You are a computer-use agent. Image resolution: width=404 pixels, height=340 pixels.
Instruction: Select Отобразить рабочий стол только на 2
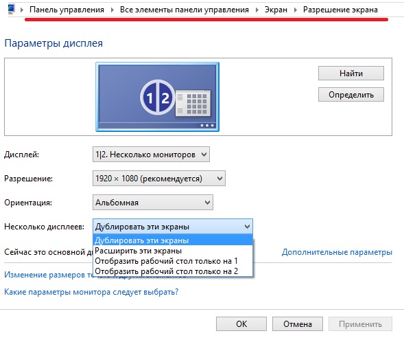173,271
